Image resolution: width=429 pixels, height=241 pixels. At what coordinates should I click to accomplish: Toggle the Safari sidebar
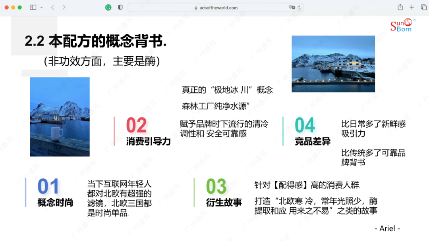33,7
